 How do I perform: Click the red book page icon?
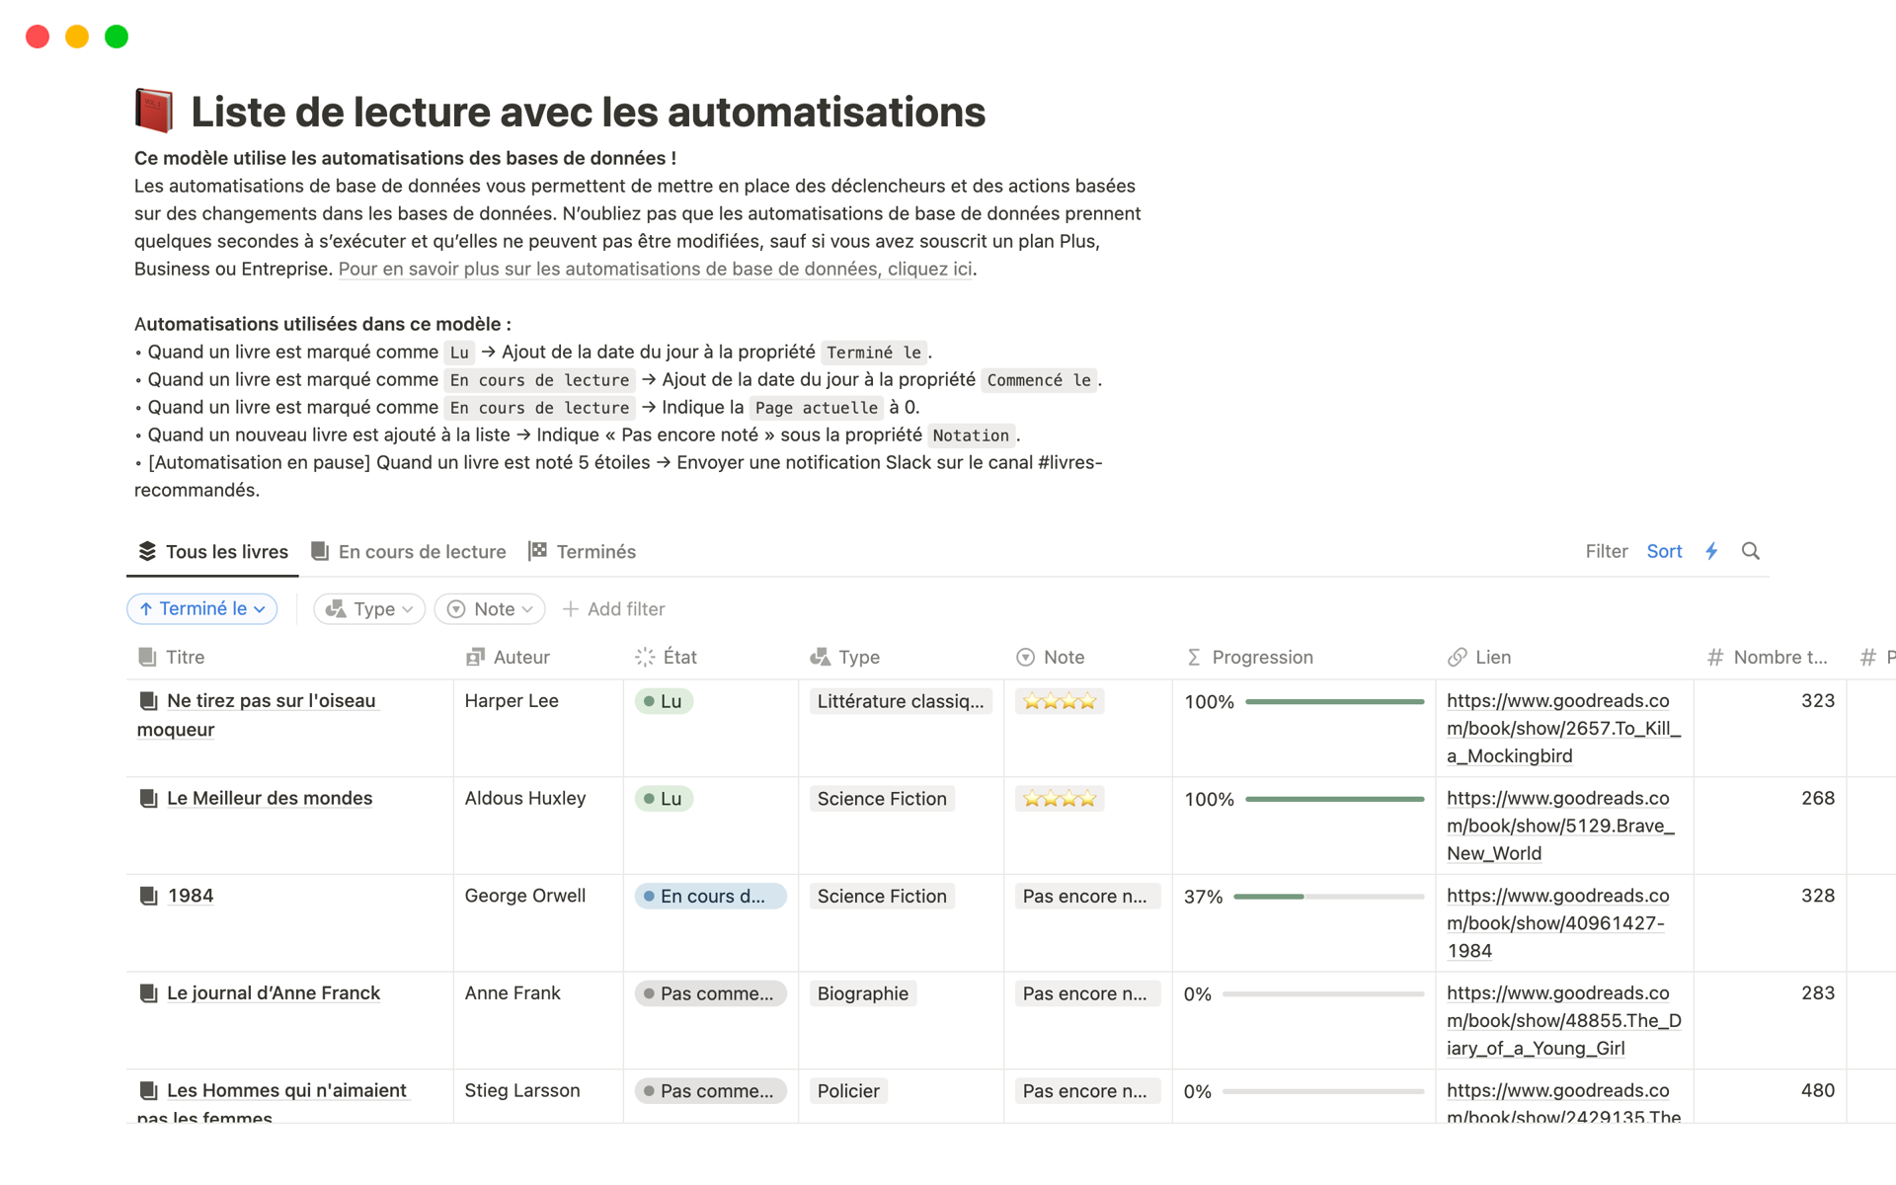[x=154, y=111]
